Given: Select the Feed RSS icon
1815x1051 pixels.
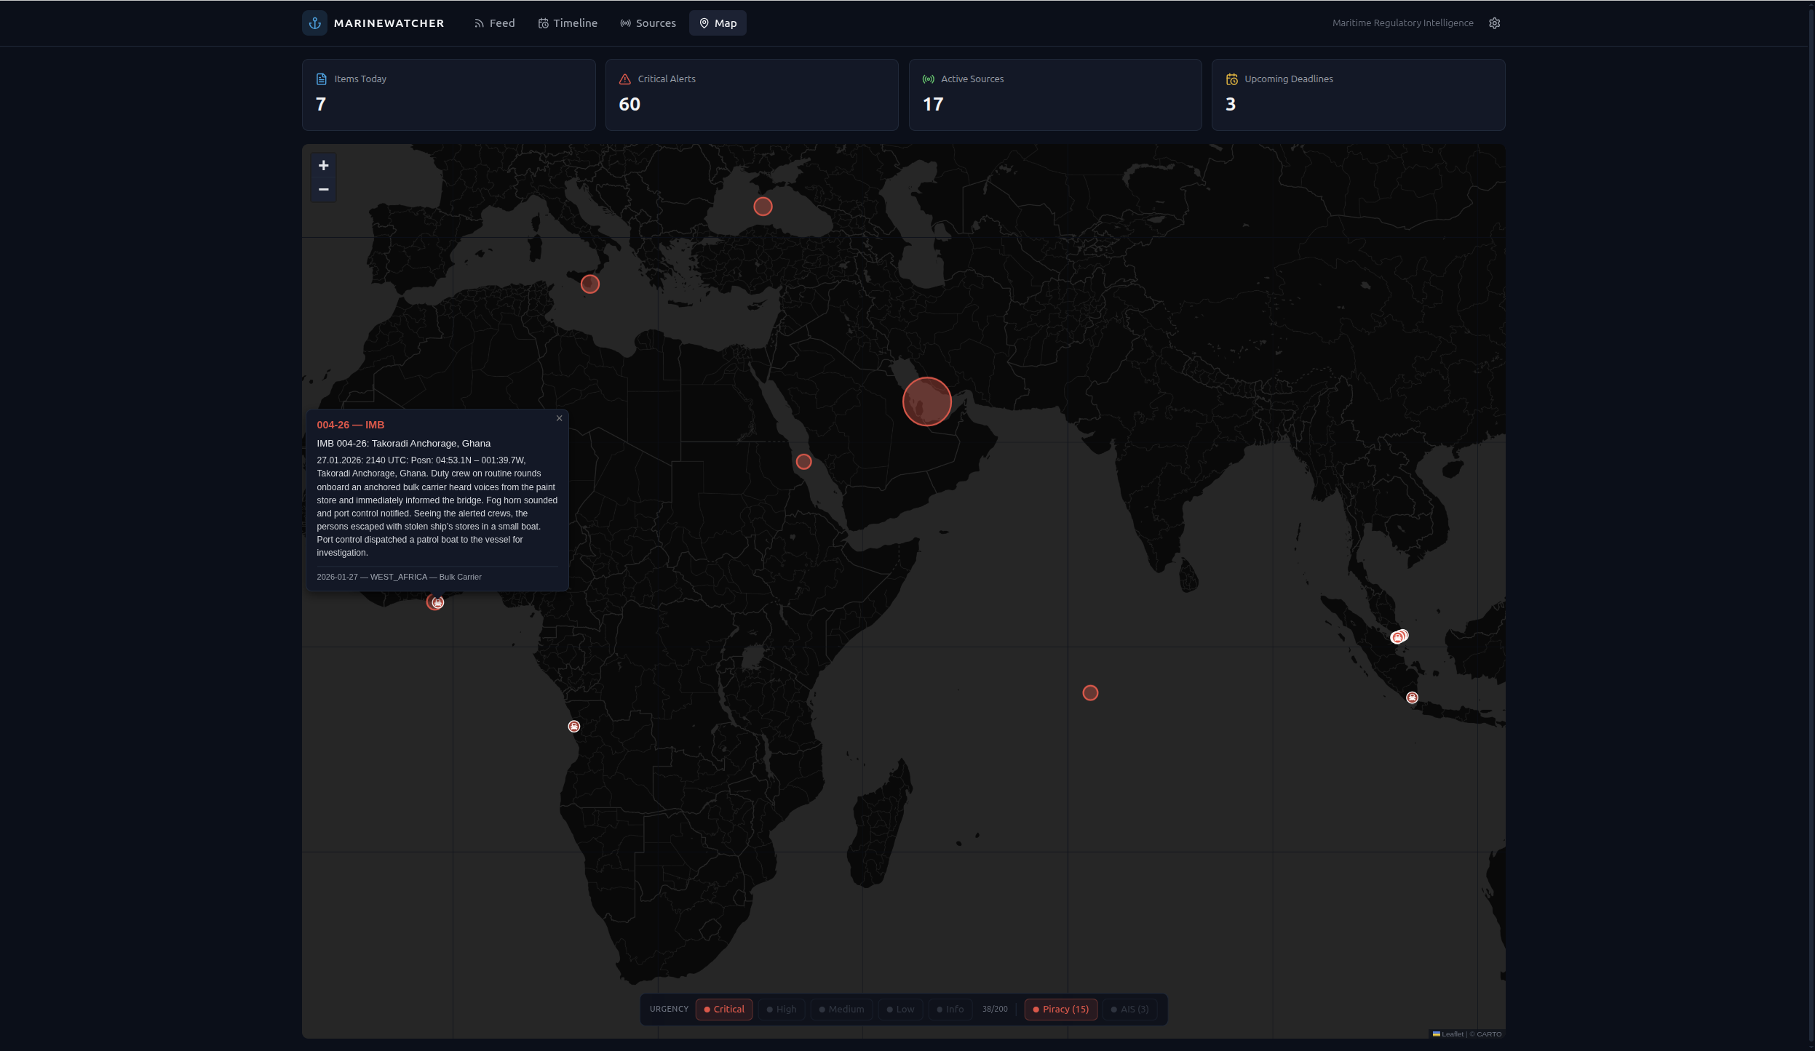Looking at the screenshot, I should [479, 23].
